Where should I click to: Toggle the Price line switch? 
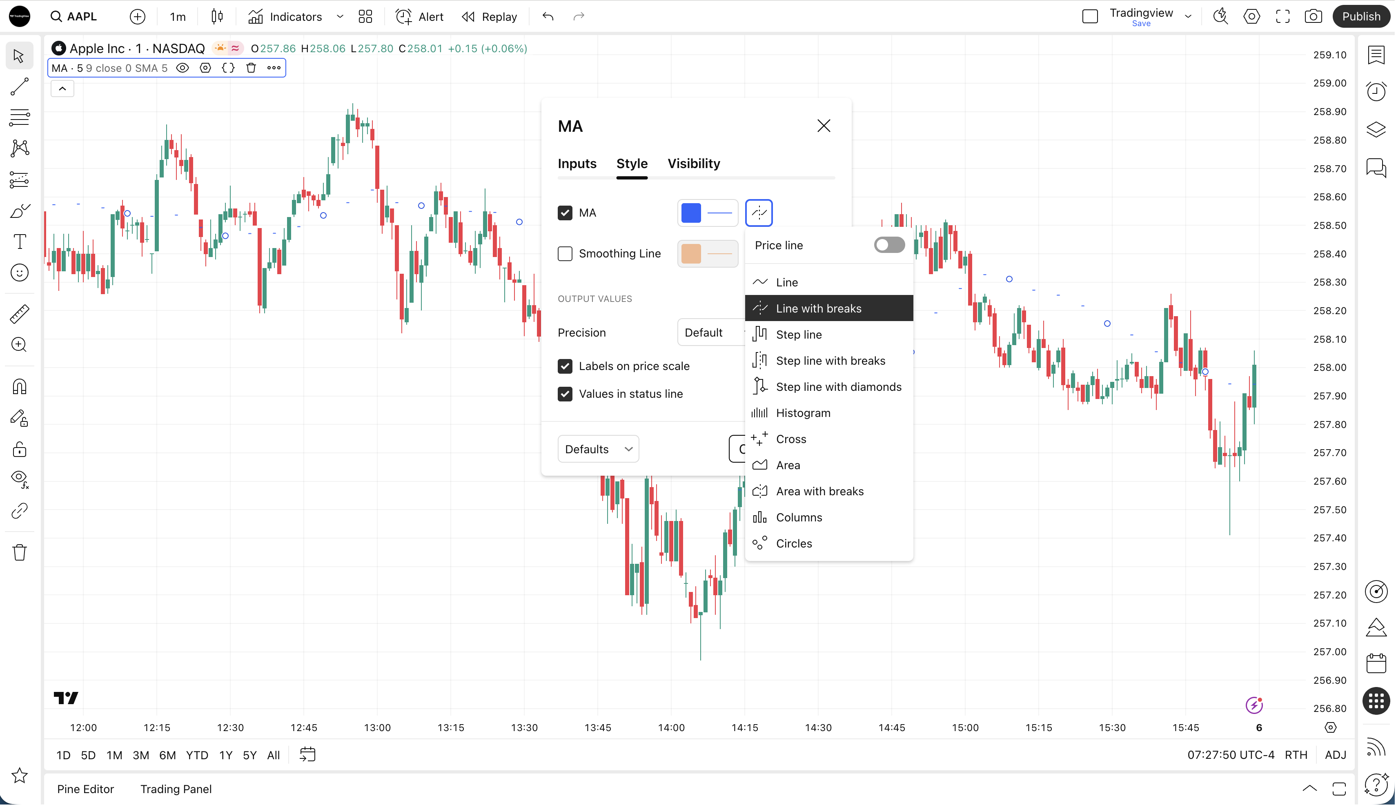[x=888, y=245]
